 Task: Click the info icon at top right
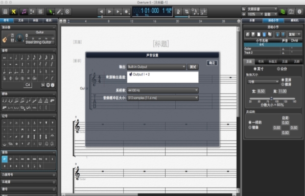[299, 12]
